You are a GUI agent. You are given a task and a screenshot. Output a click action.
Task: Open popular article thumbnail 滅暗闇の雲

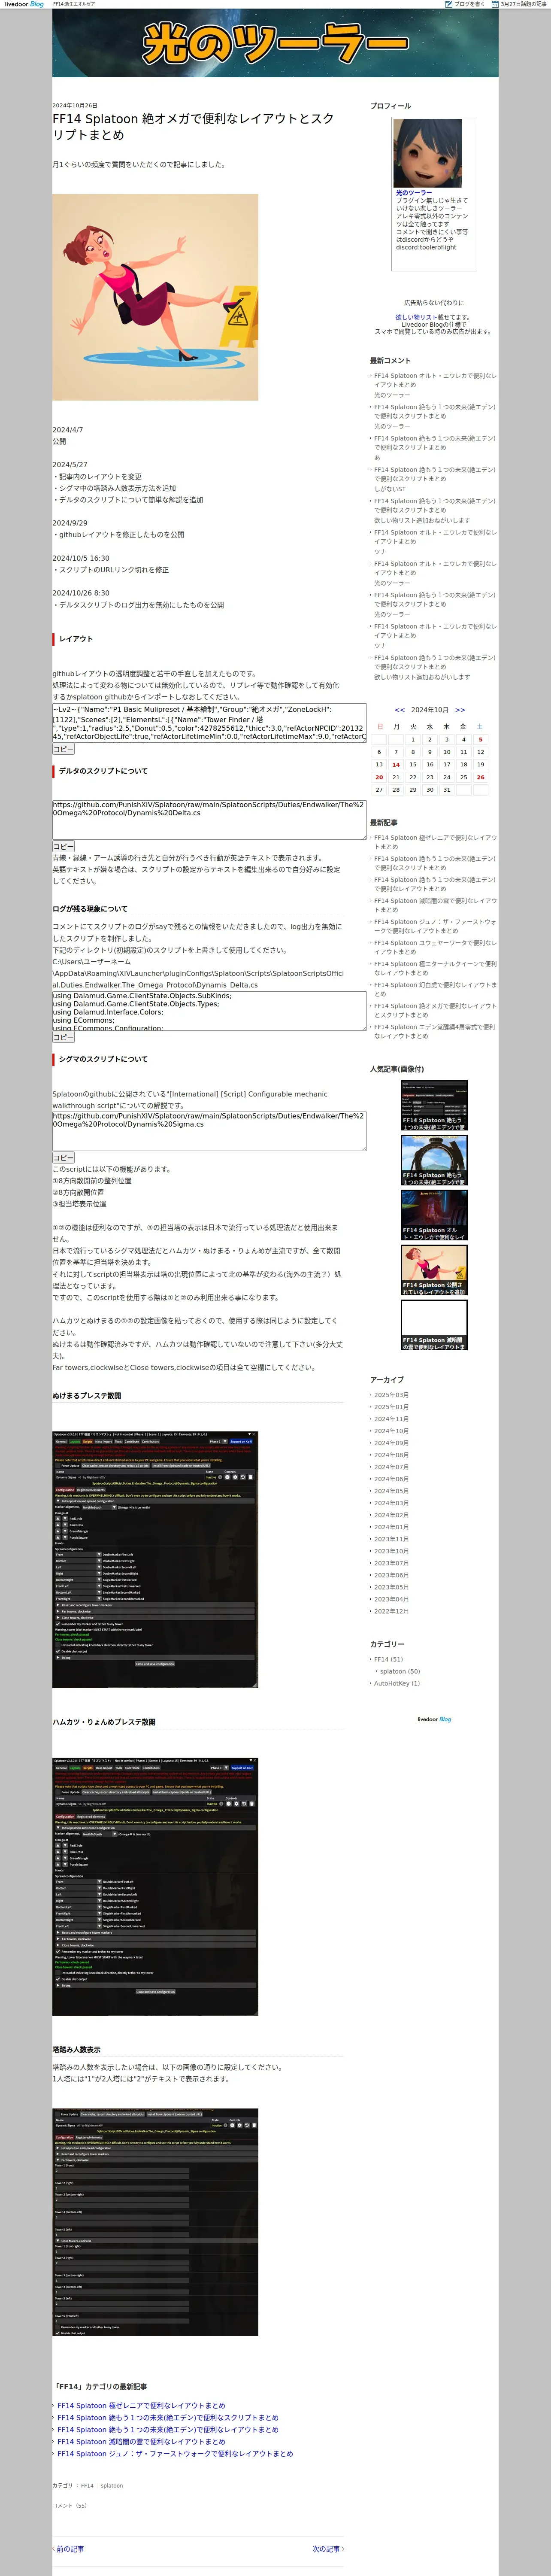pos(434,1325)
